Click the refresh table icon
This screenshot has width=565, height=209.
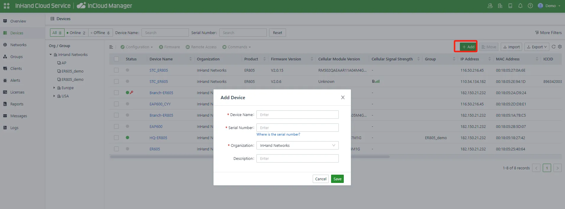553,47
